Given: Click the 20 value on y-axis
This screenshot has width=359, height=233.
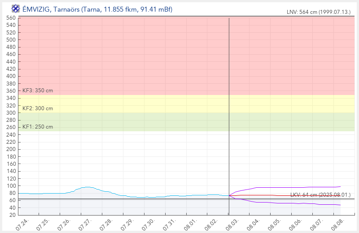Looking at the screenshot, I should point(13,215).
